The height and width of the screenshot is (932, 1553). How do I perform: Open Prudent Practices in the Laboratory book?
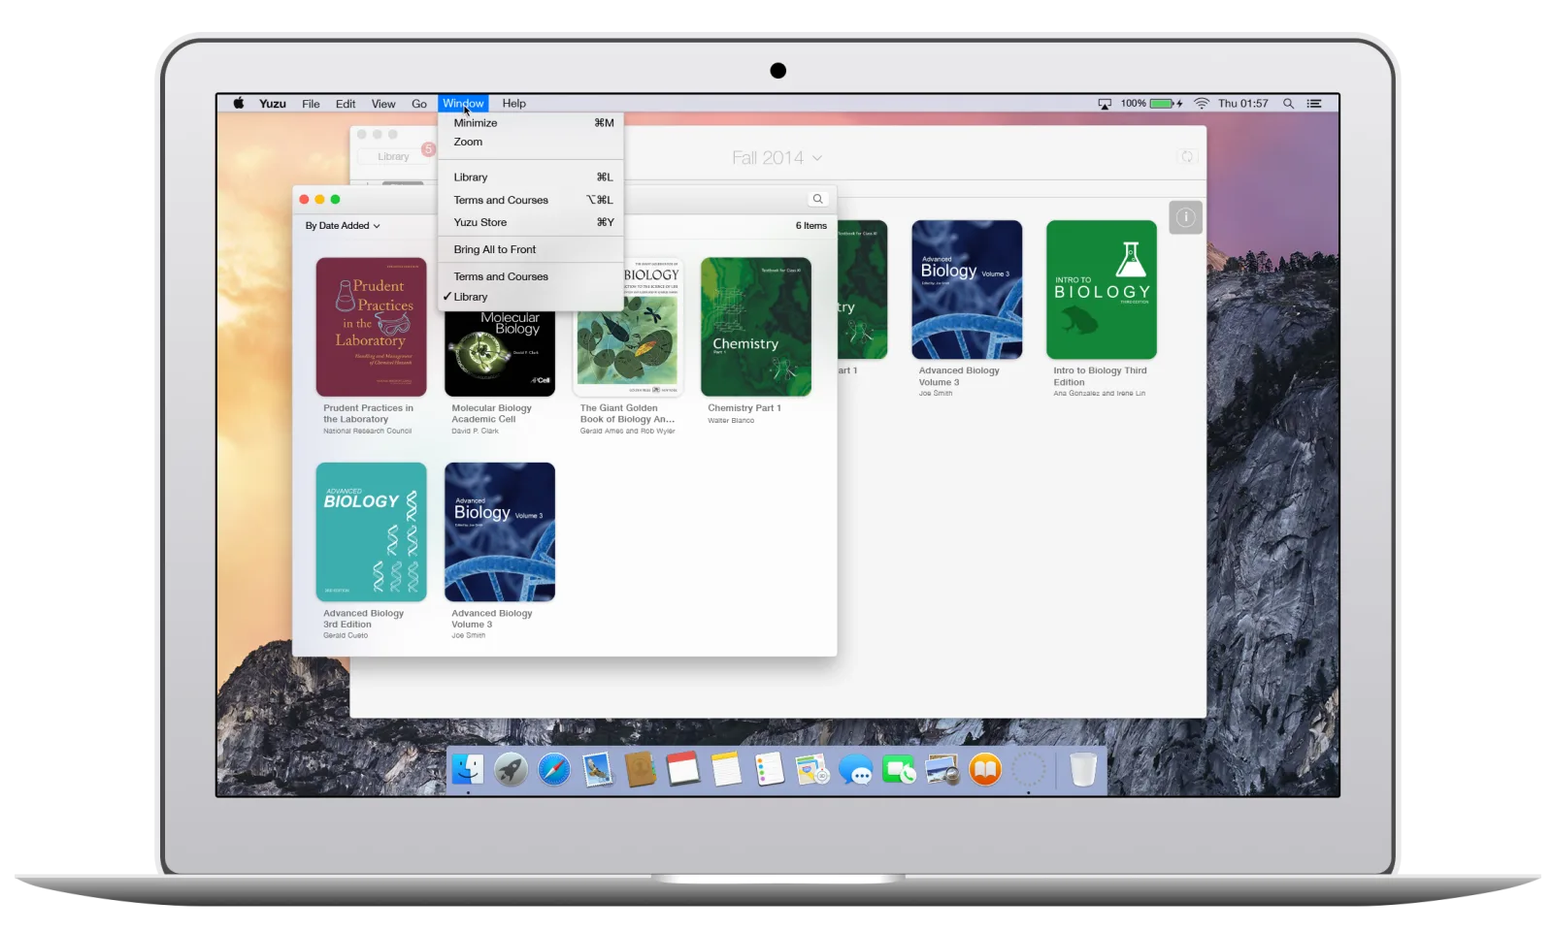pyautogui.click(x=371, y=327)
